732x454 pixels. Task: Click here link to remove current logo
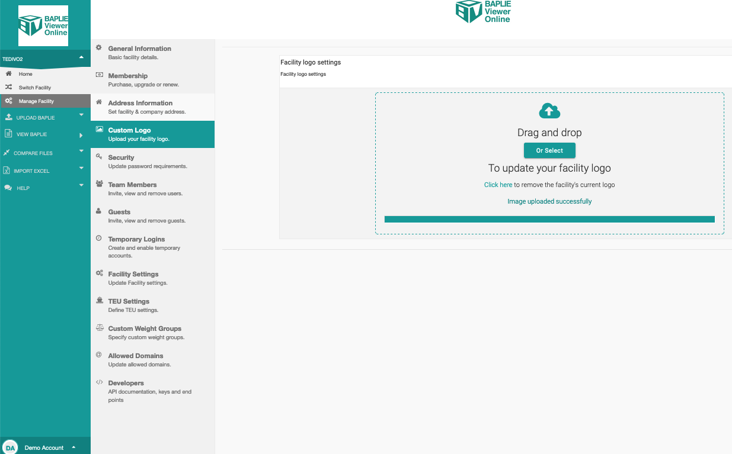(498, 185)
